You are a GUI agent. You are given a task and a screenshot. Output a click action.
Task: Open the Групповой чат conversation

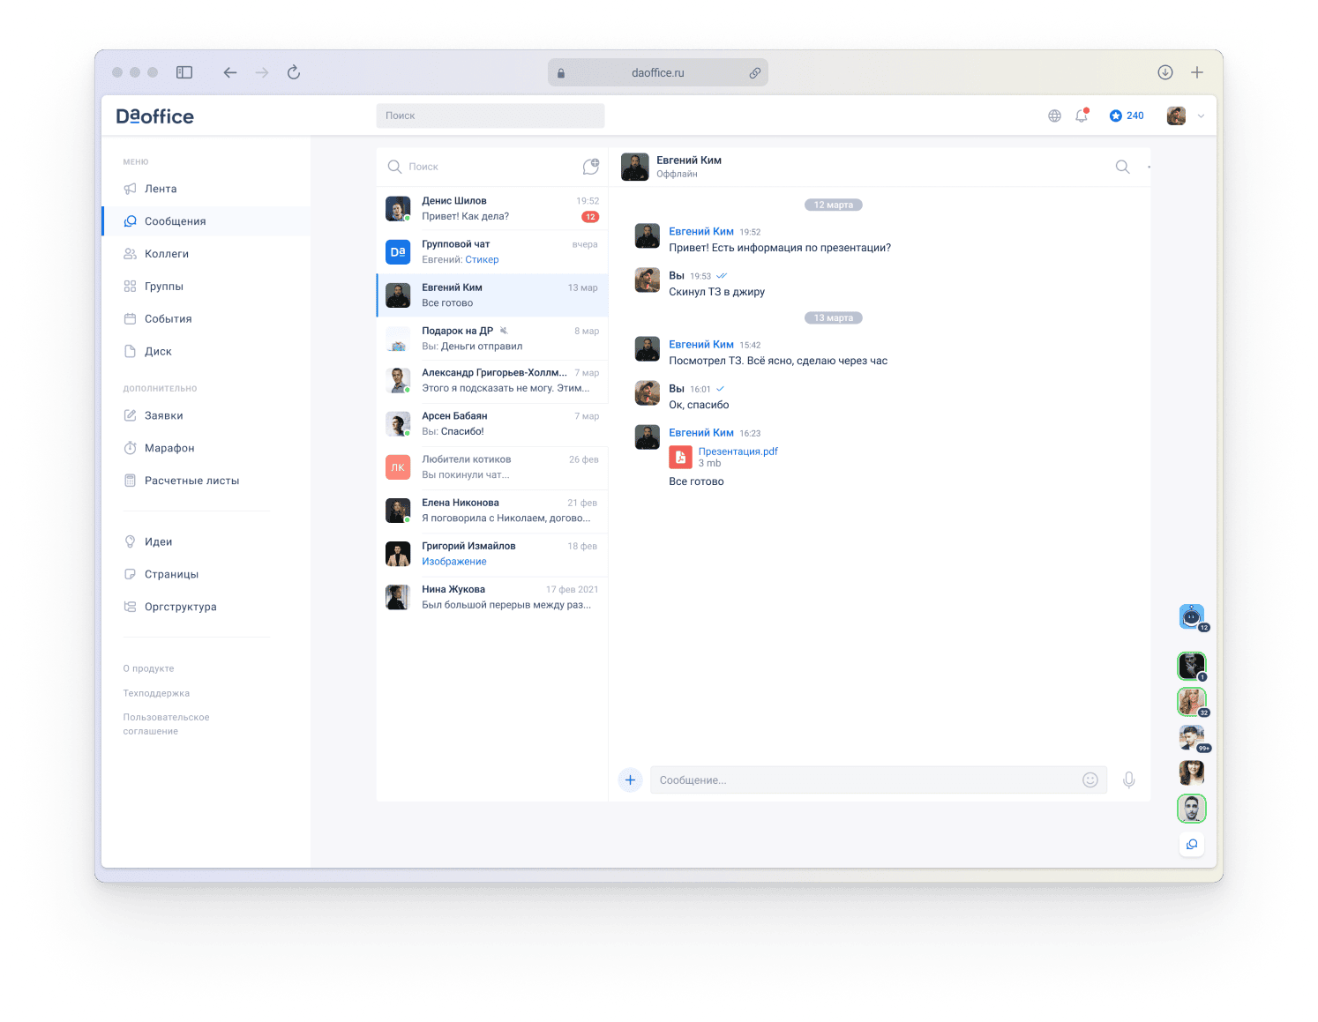[x=492, y=251]
